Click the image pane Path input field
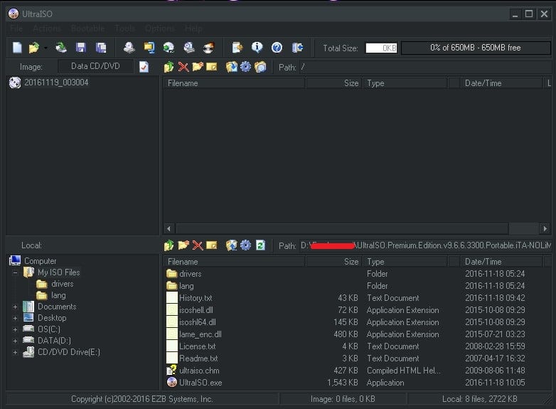Screen dimensions: 556x409 tap(425, 67)
